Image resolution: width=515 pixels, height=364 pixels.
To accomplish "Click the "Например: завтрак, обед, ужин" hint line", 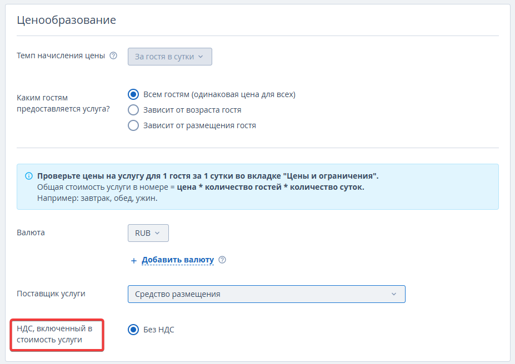I will pos(97,198).
